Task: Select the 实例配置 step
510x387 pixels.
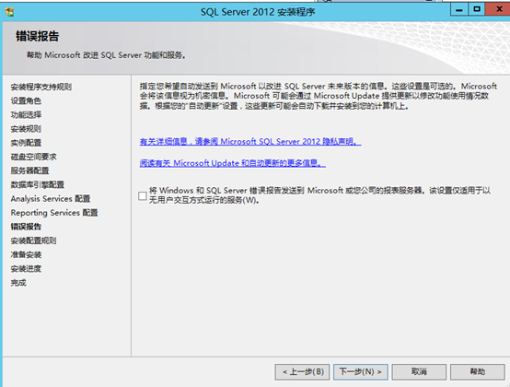Action: point(26,143)
